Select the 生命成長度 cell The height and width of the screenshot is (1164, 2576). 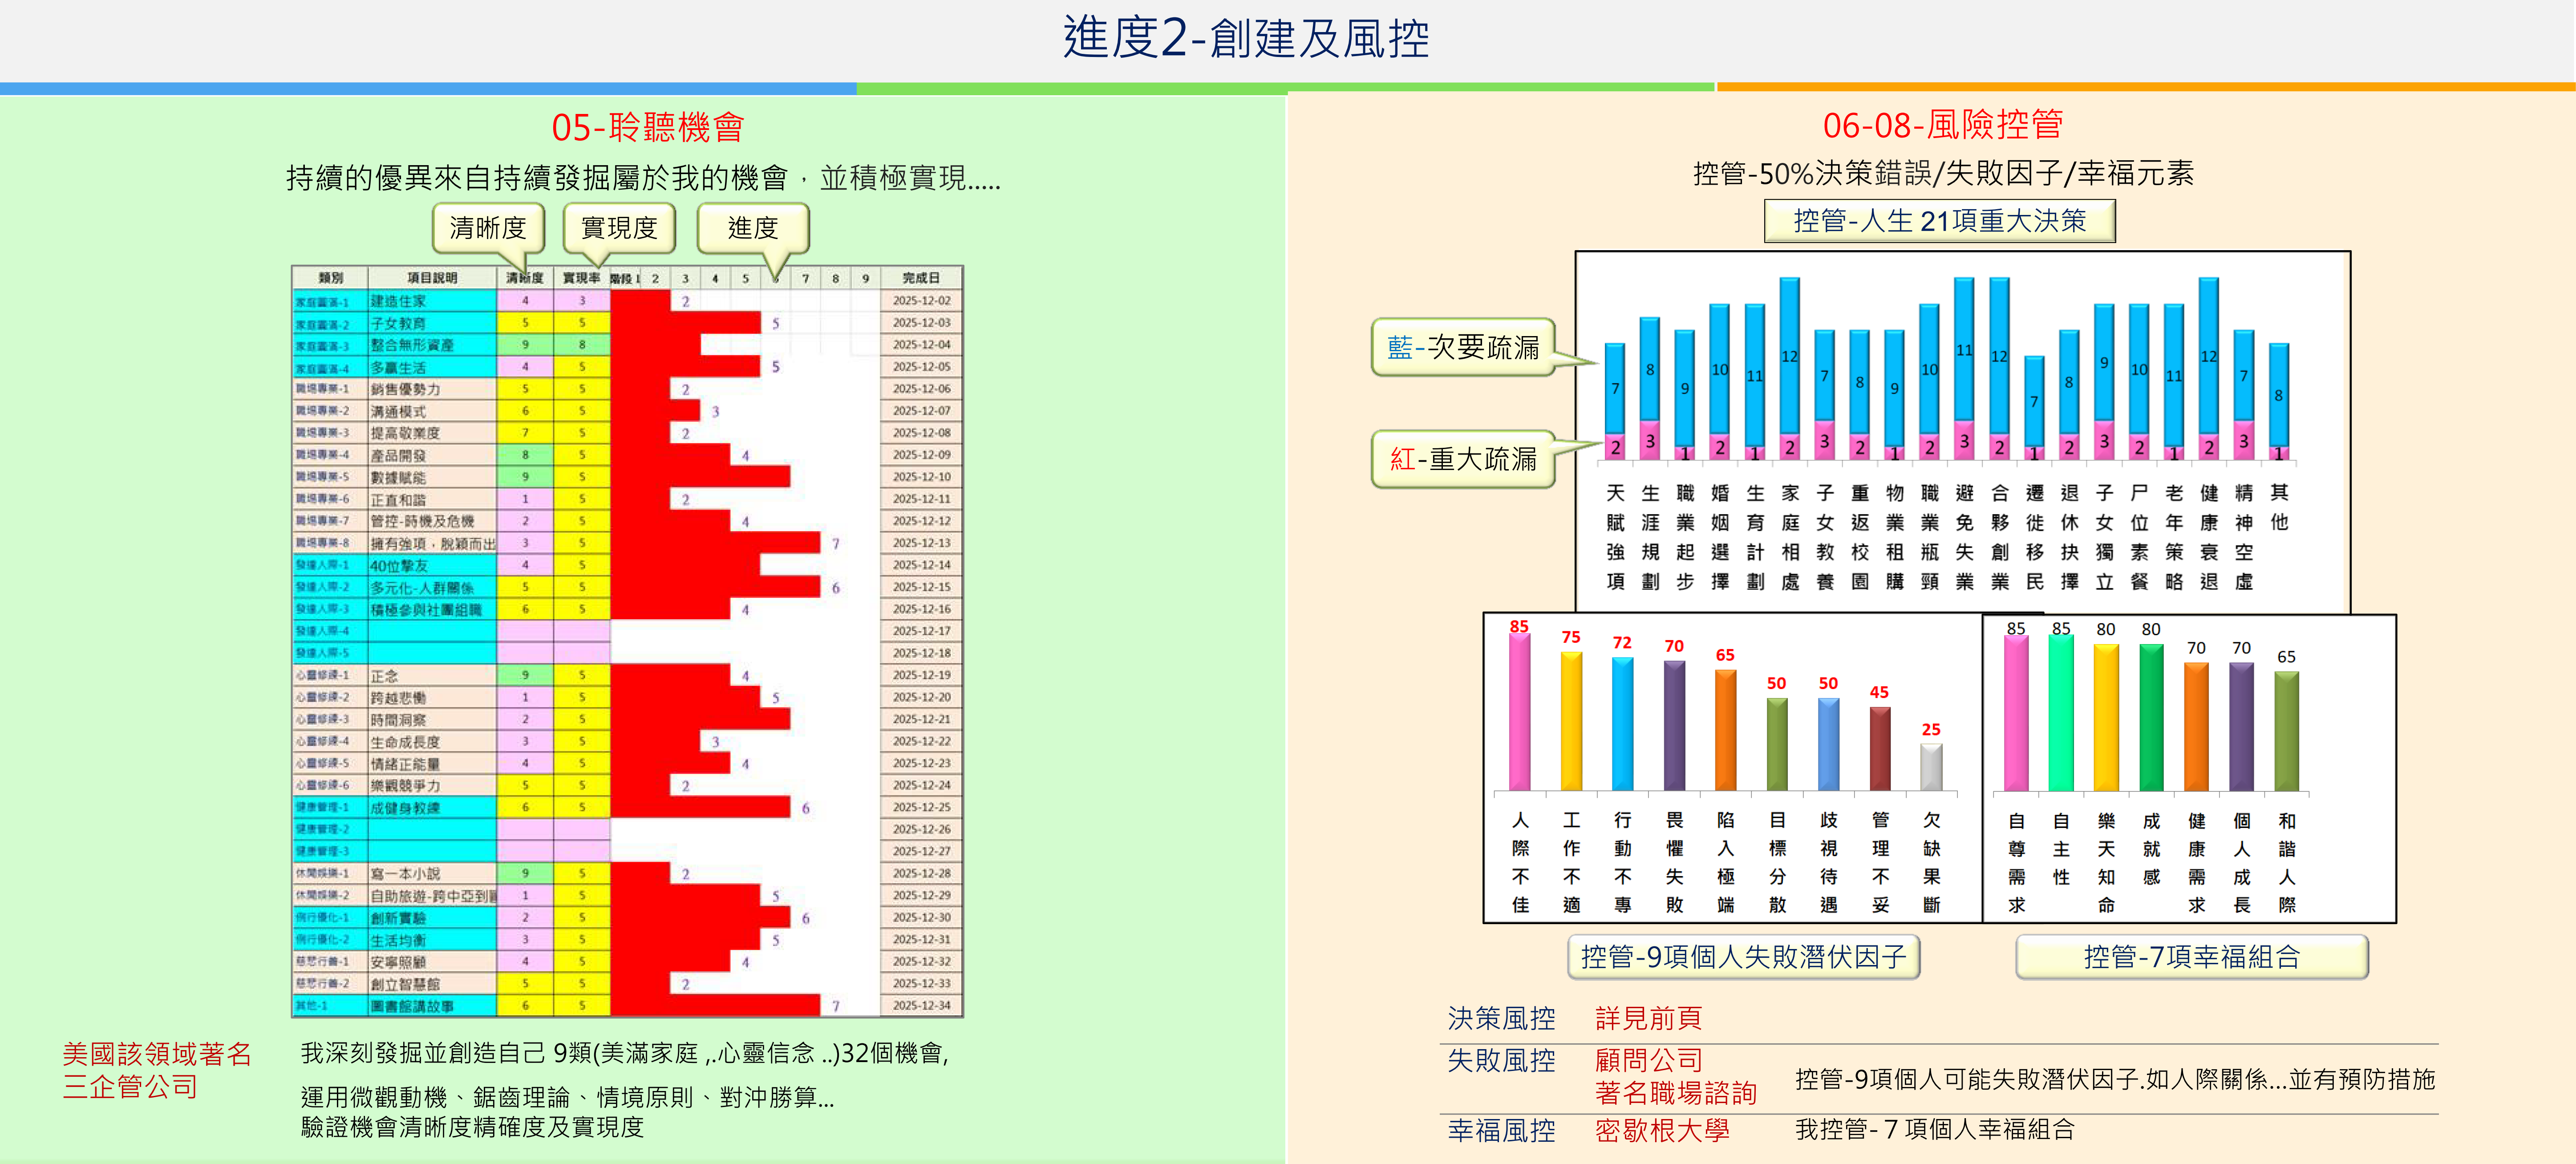pyautogui.click(x=432, y=741)
